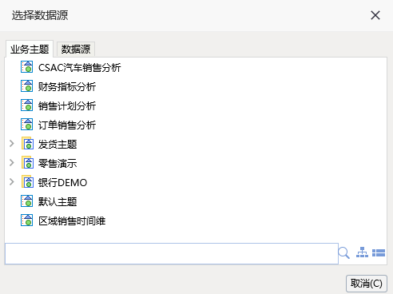Click into the search input field
The height and width of the screenshot is (294, 393).
tap(172, 253)
